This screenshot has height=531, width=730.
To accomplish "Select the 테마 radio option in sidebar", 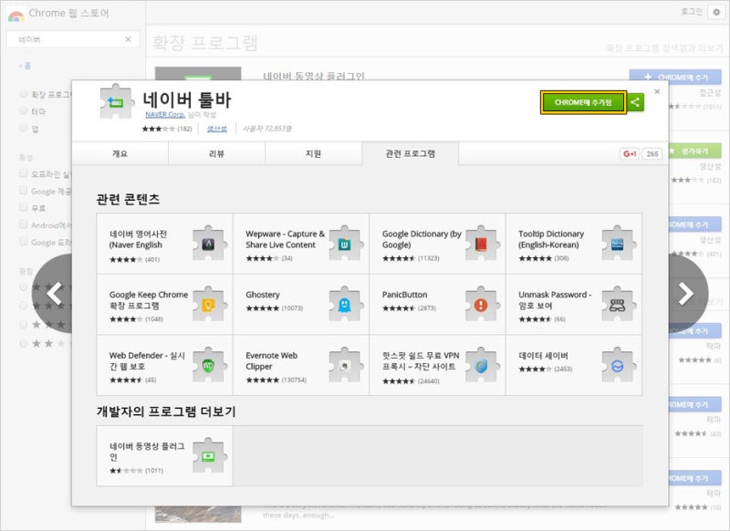I will [x=24, y=110].
